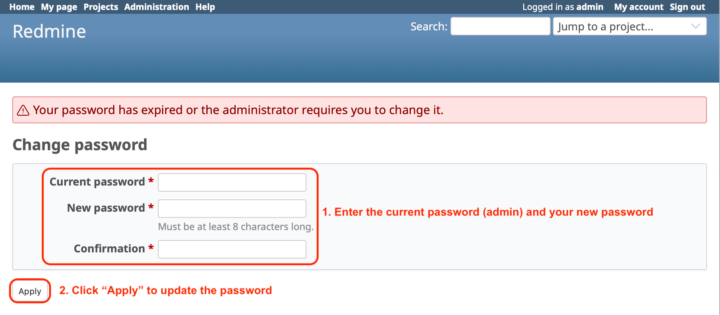Viewport: 720px width, 315px height.
Task: Open the Help page
Action: tap(204, 7)
